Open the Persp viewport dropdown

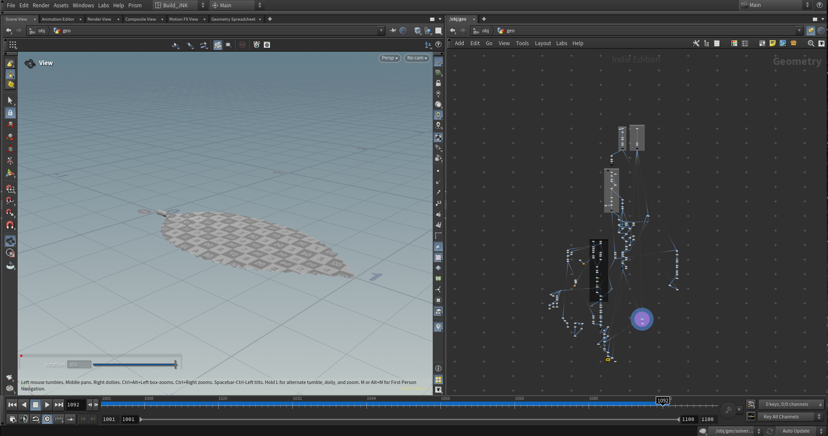tap(390, 58)
